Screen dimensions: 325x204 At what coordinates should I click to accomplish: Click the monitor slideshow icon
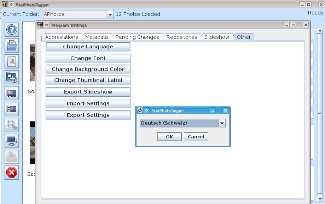(12, 141)
